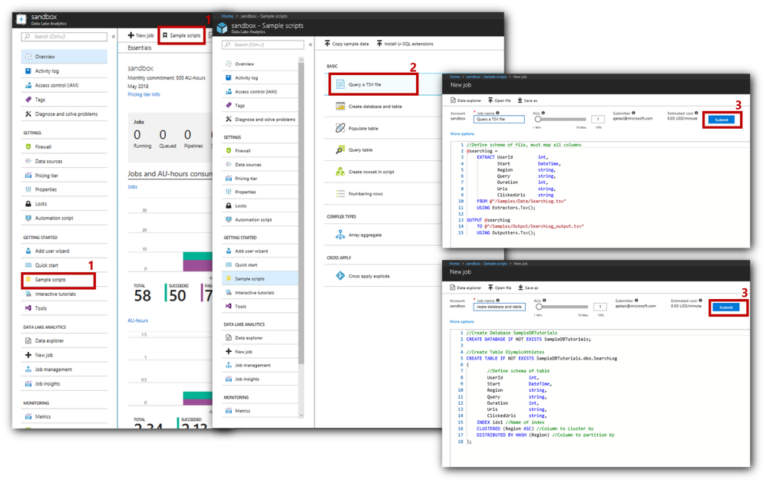This screenshot has width=766, height=483.
Task: Click Save as in Query a TSV file job
Action: click(527, 100)
